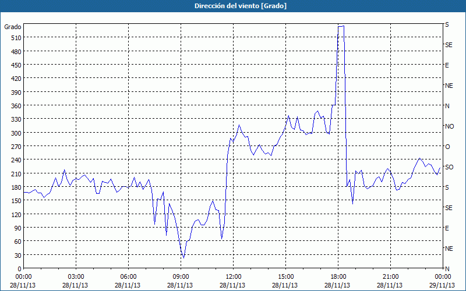The image size is (466, 291).
Task: Click the 390 value on the left axis
Action: (16, 93)
